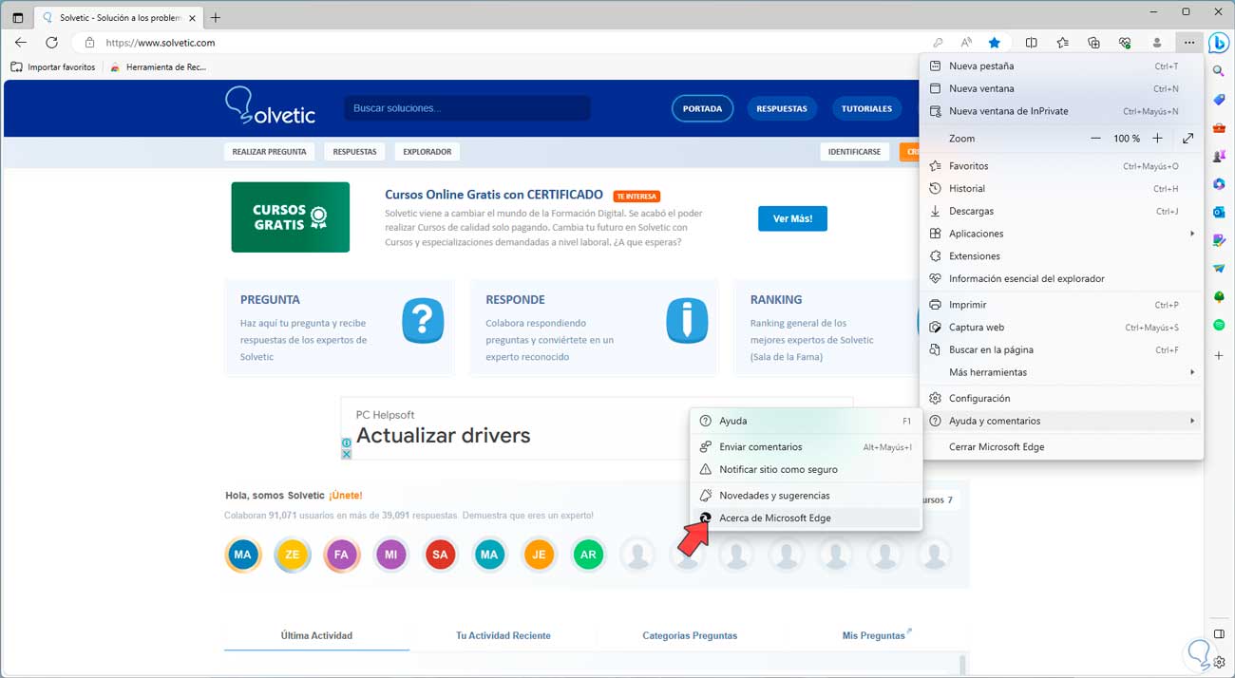1235x678 pixels.
Task: Open the Favorites toolbar icon
Action: [x=1063, y=43]
